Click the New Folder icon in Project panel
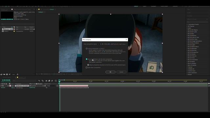This screenshot has width=210, height=118. [x=4, y=74]
